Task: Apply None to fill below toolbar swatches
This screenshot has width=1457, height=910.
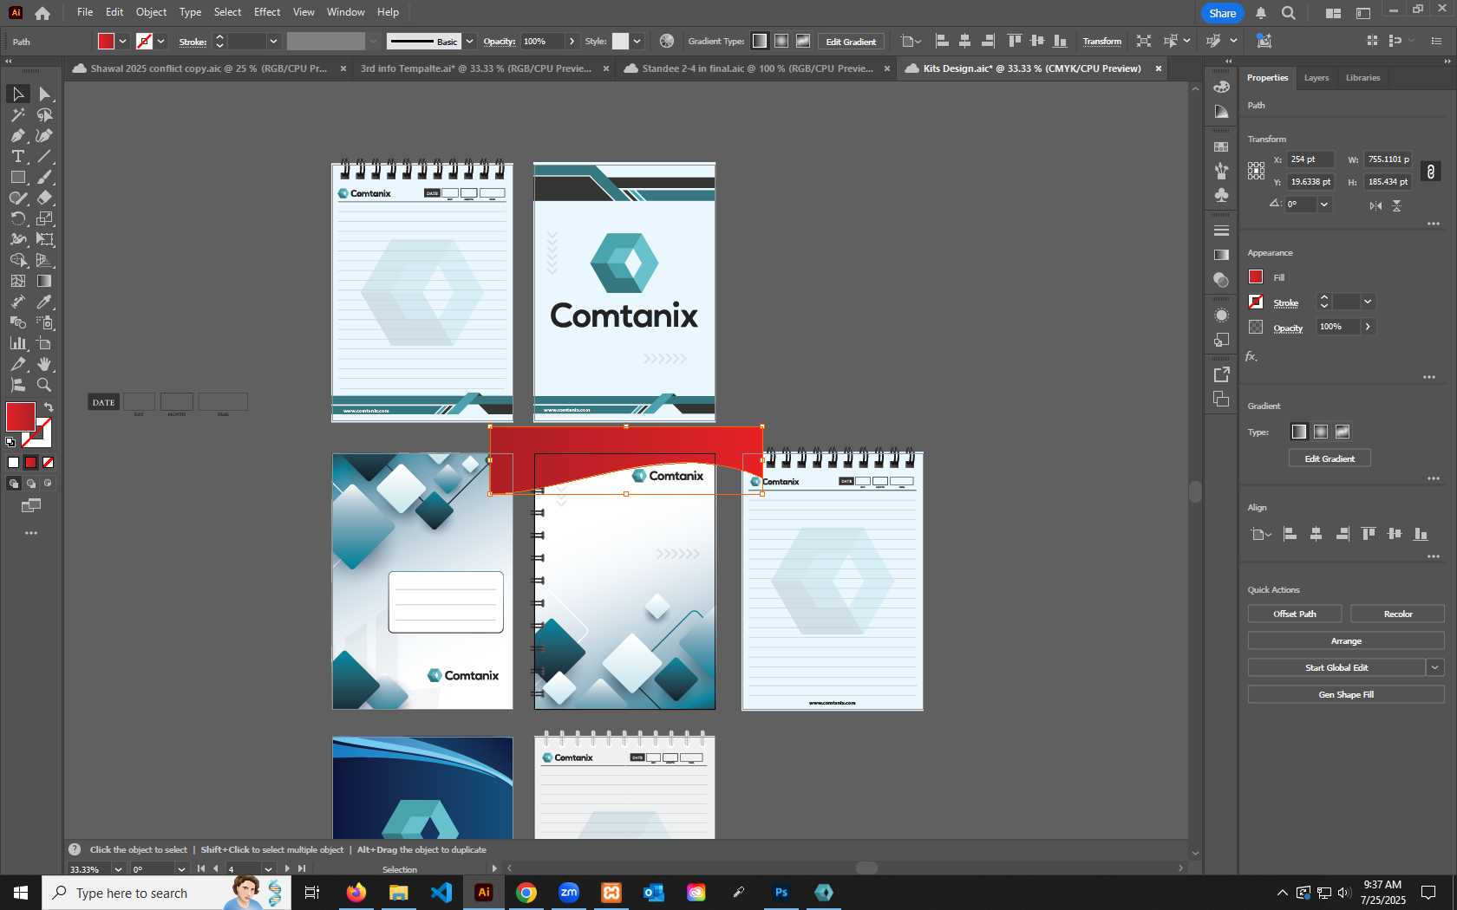Action: click(49, 463)
